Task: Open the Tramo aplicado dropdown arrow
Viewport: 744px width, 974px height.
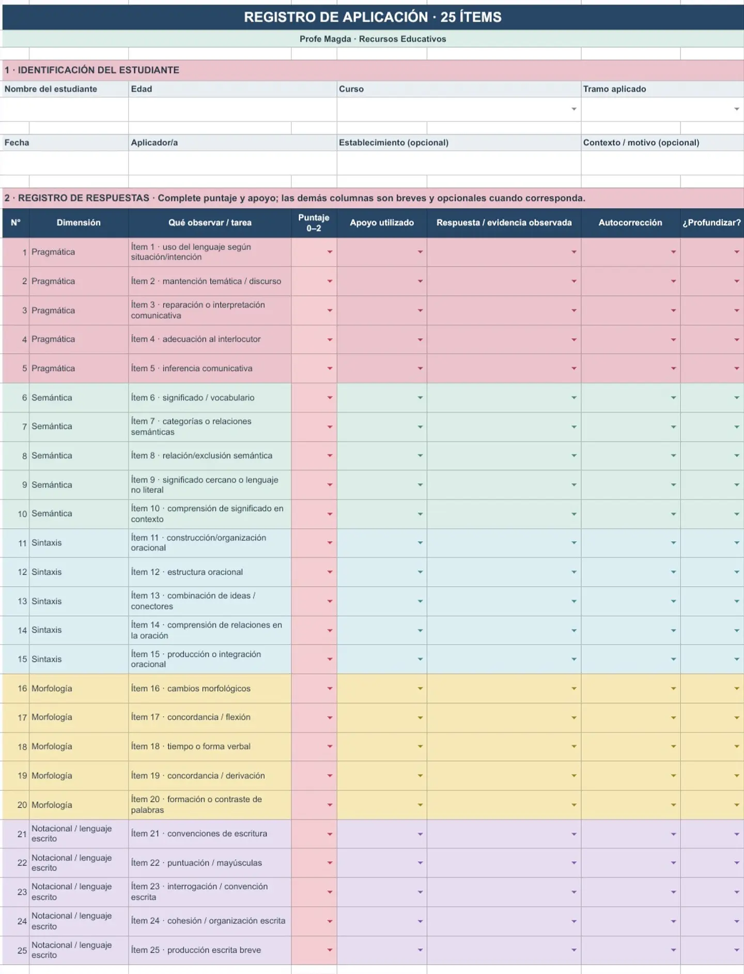Action: click(736, 109)
